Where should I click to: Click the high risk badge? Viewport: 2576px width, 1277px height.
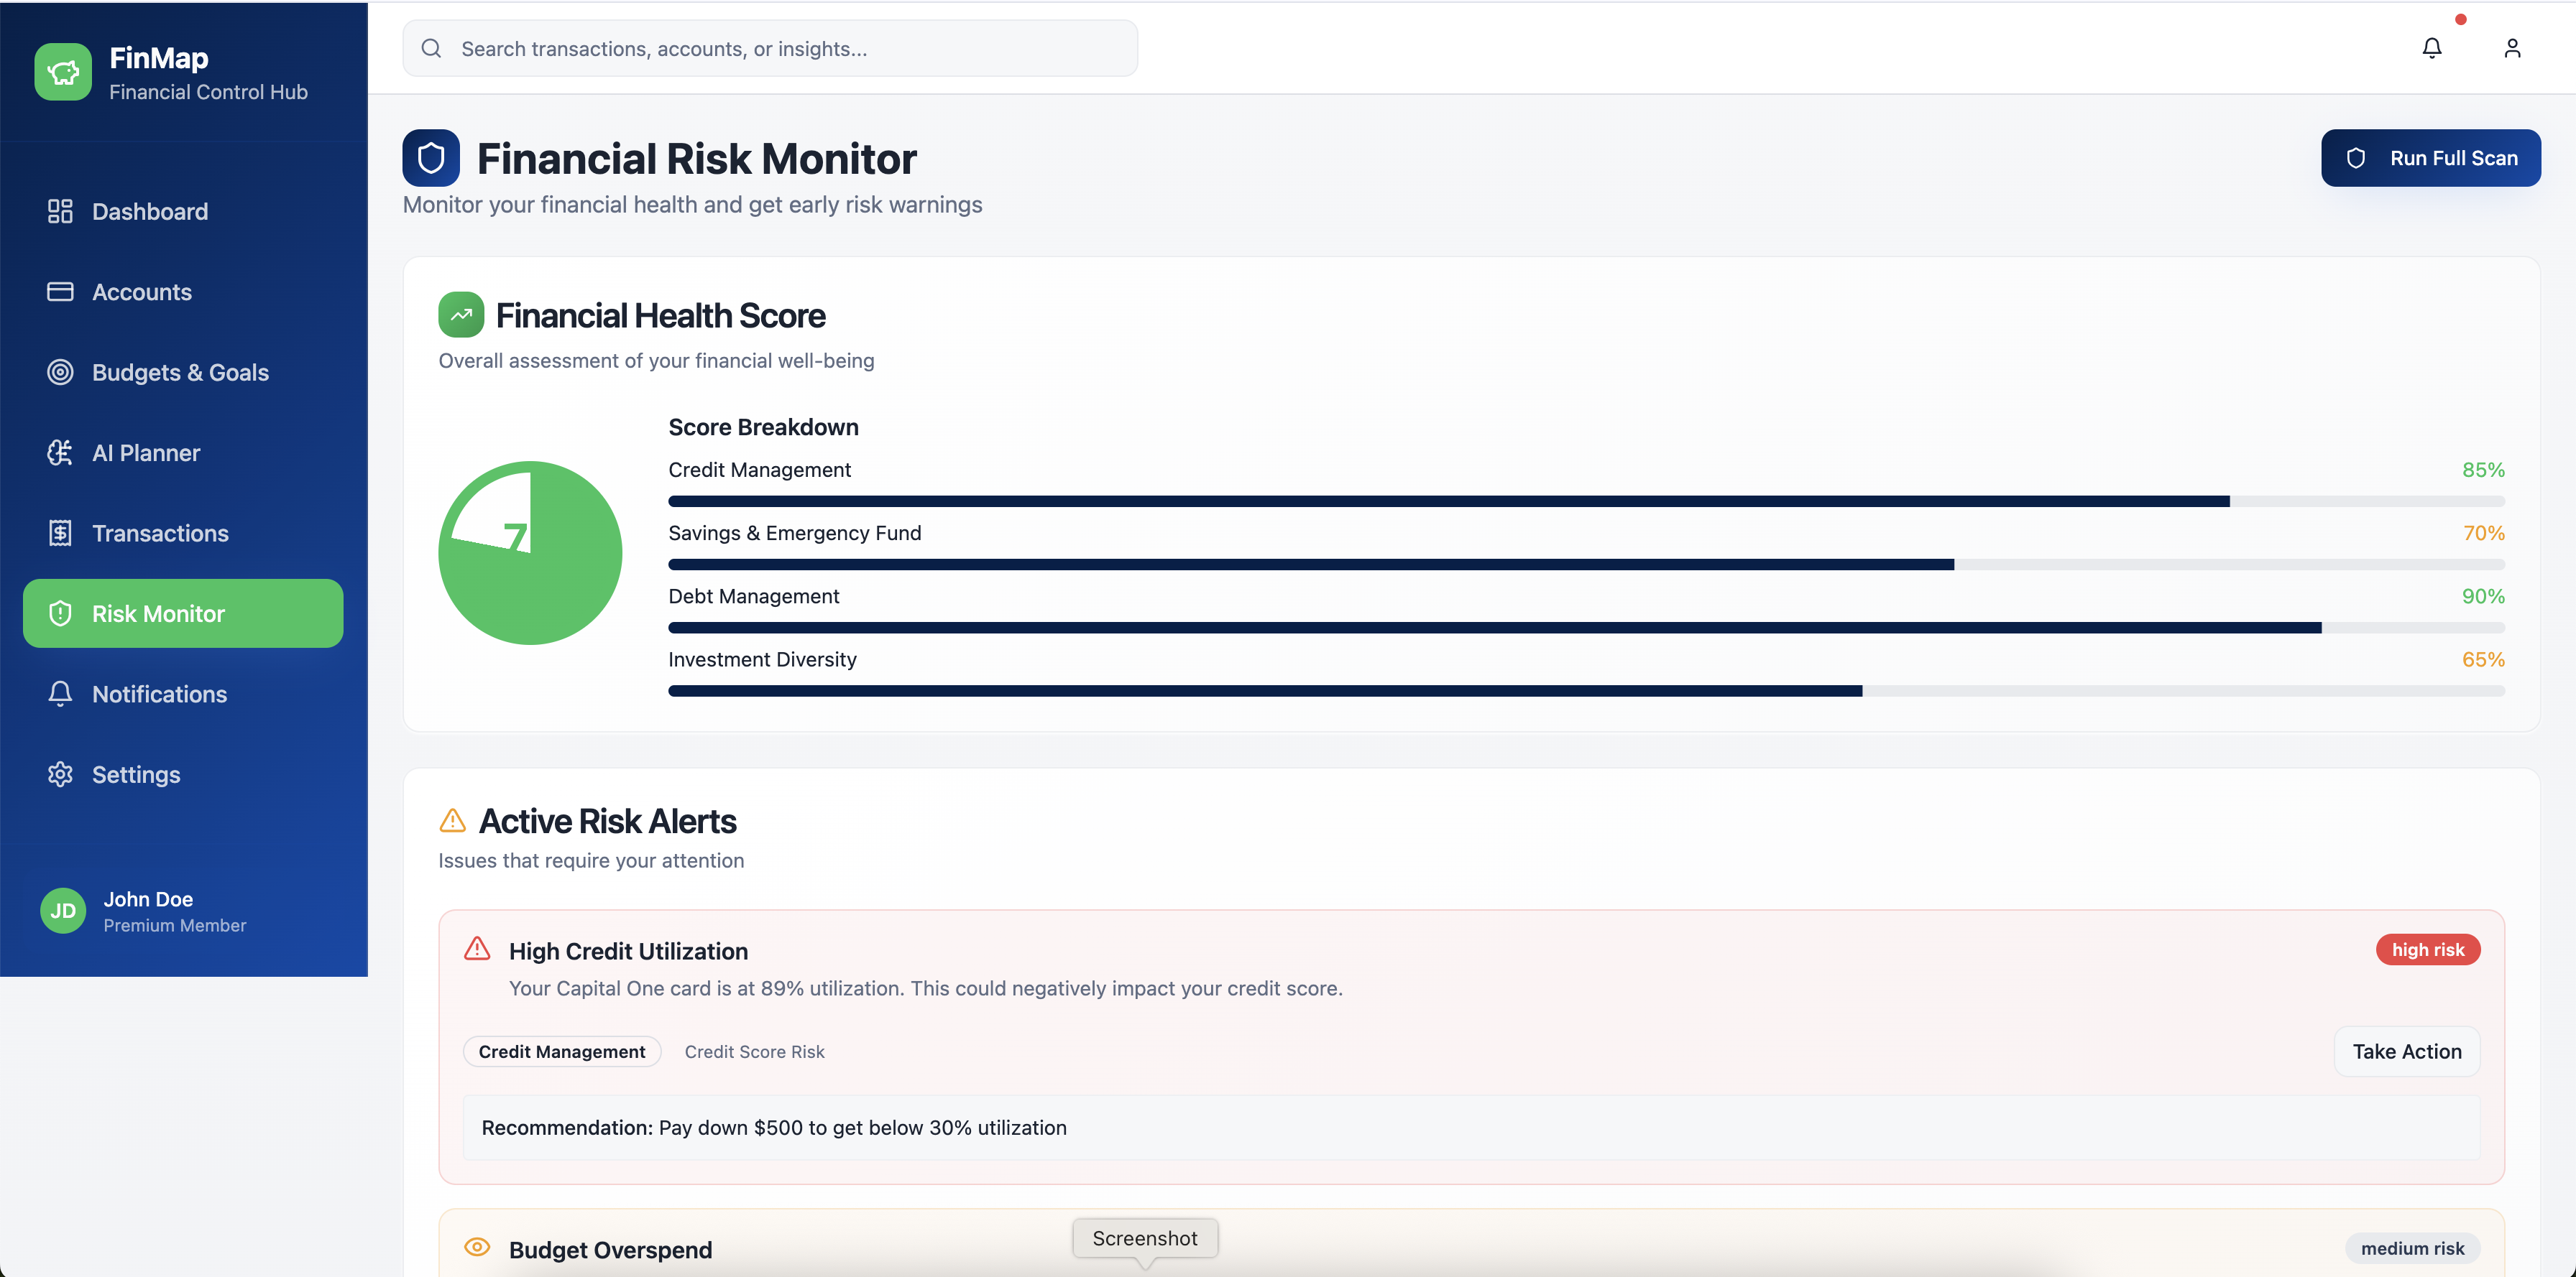coord(2428,949)
